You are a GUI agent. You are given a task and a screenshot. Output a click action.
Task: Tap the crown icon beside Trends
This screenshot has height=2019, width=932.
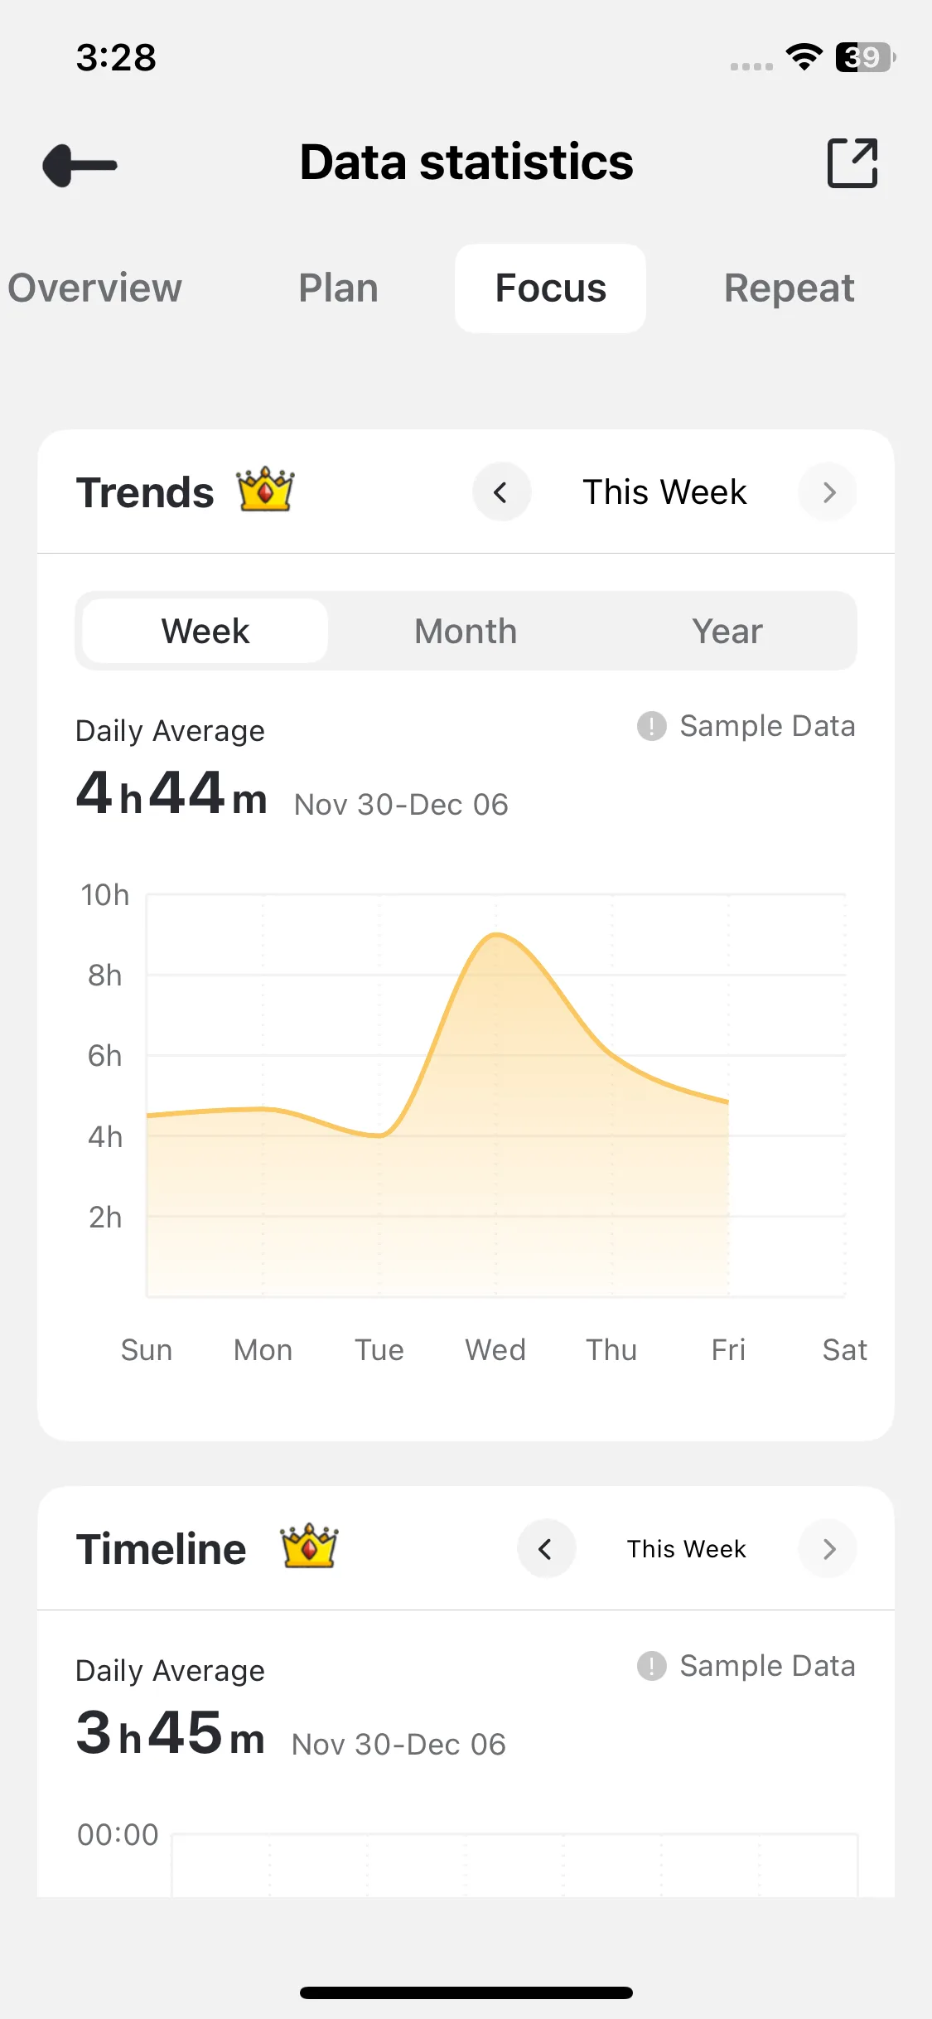point(265,490)
